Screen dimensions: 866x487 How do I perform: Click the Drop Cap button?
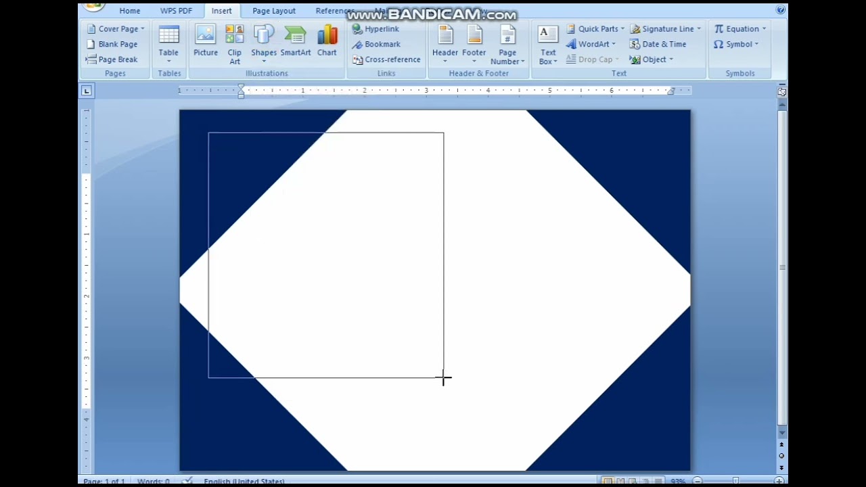click(x=592, y=59)
